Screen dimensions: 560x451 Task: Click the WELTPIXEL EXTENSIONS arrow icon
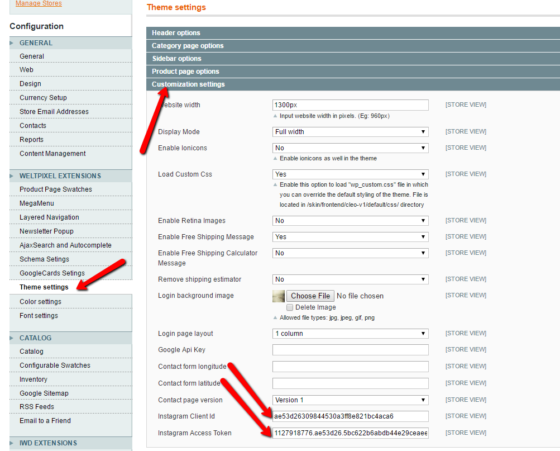pos(12,176)
